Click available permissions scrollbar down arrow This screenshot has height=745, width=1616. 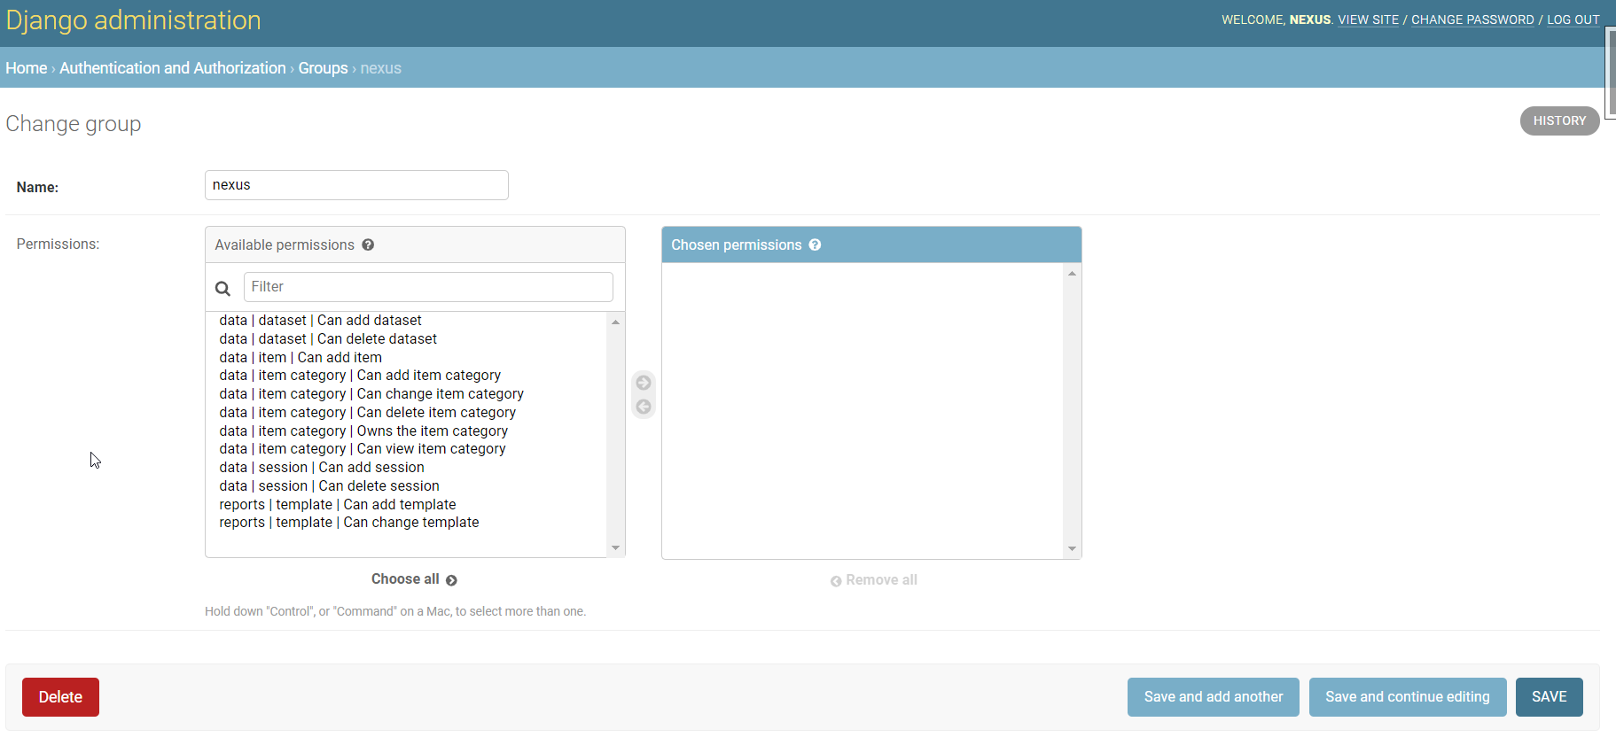tap(615, 547)
